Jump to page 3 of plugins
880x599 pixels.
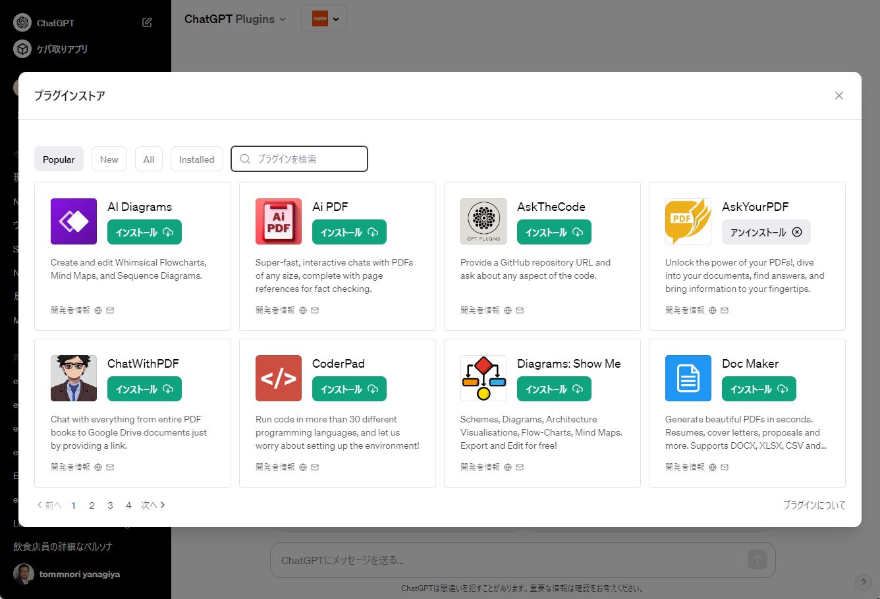pyautogui.click(x=110, y=505)
